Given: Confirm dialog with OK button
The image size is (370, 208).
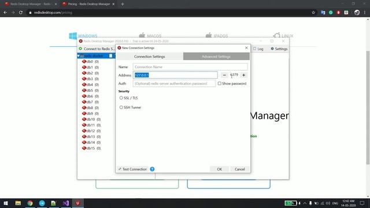Looking at the screenshot, I should (x=220, y=169).
